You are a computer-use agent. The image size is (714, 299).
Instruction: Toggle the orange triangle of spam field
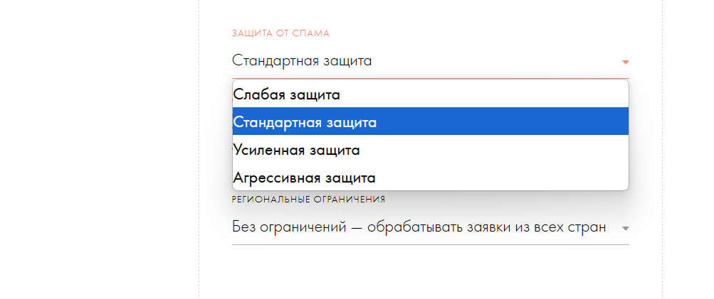pos(625,62)
